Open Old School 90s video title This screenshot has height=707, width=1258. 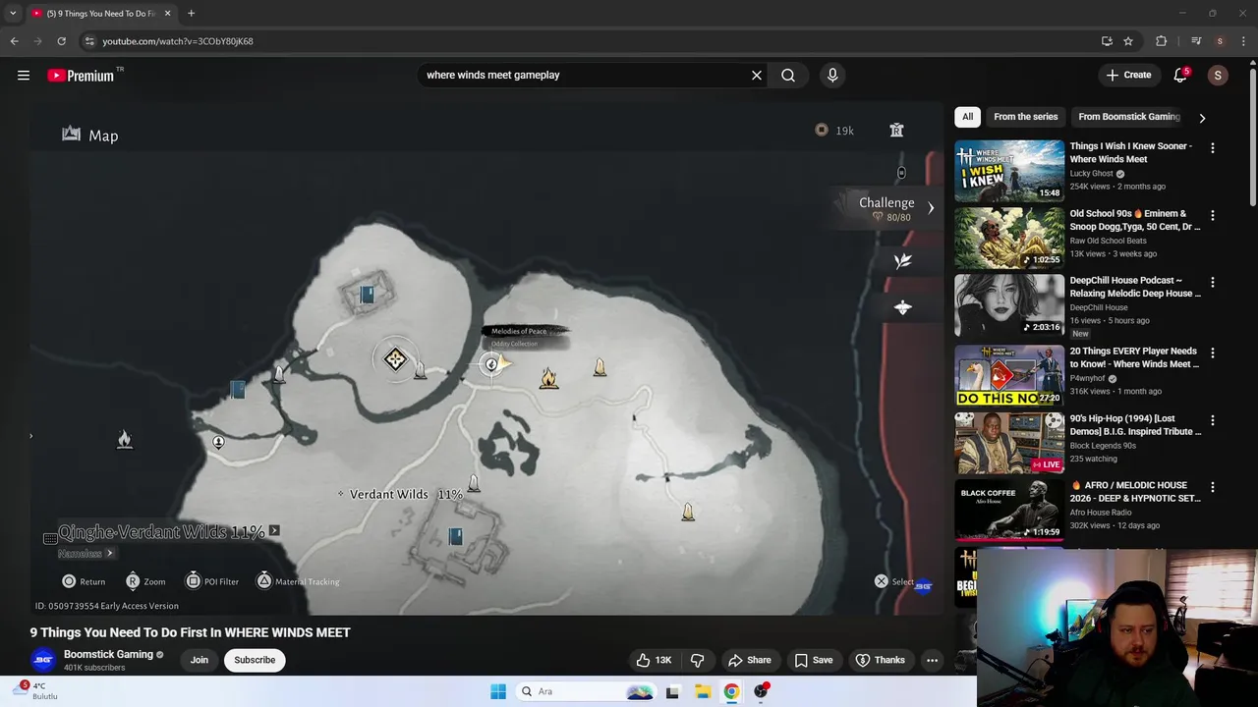pos(1135,220)
